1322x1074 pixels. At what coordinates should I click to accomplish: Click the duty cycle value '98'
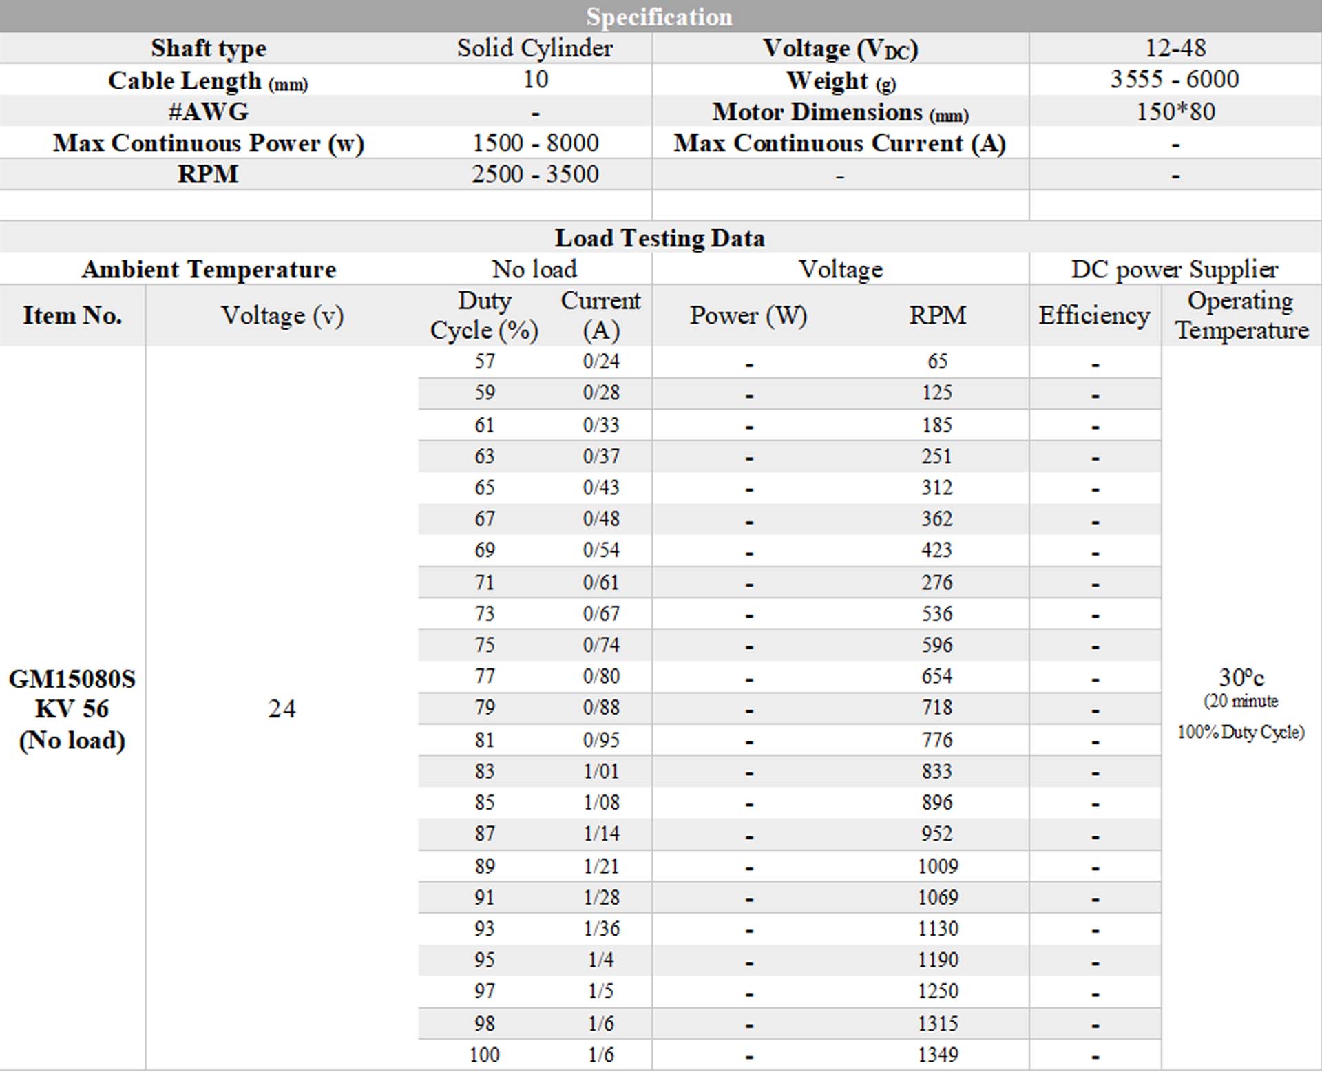pos(485,1023)
